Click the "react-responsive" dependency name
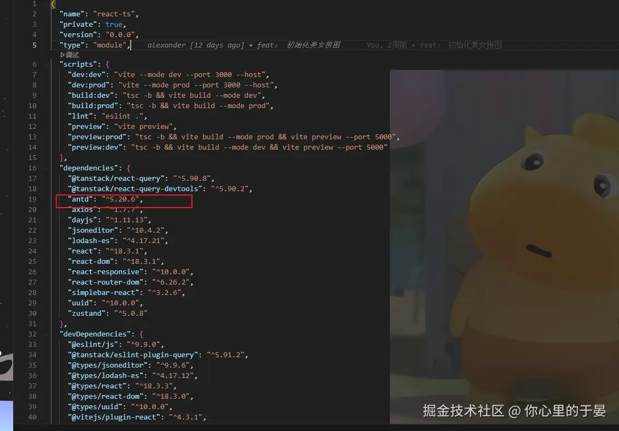619x431 pixels. [106, 271]
